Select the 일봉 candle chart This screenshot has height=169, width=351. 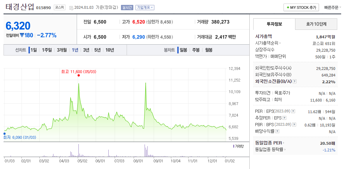click(x=183, y=50)
